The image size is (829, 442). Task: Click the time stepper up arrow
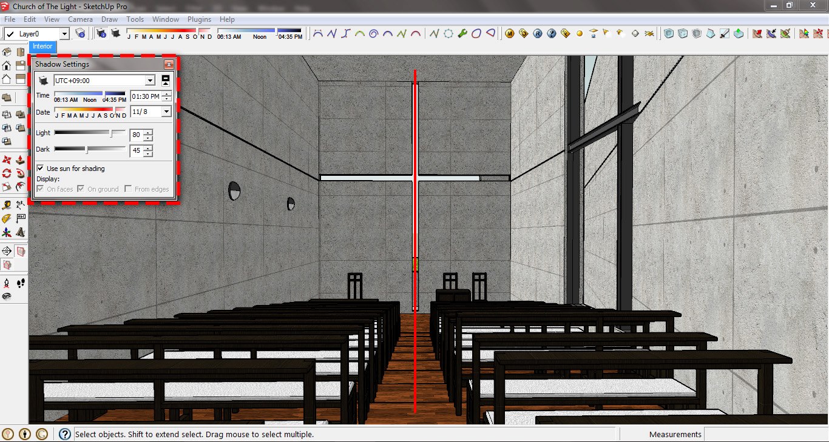(165, 93)
